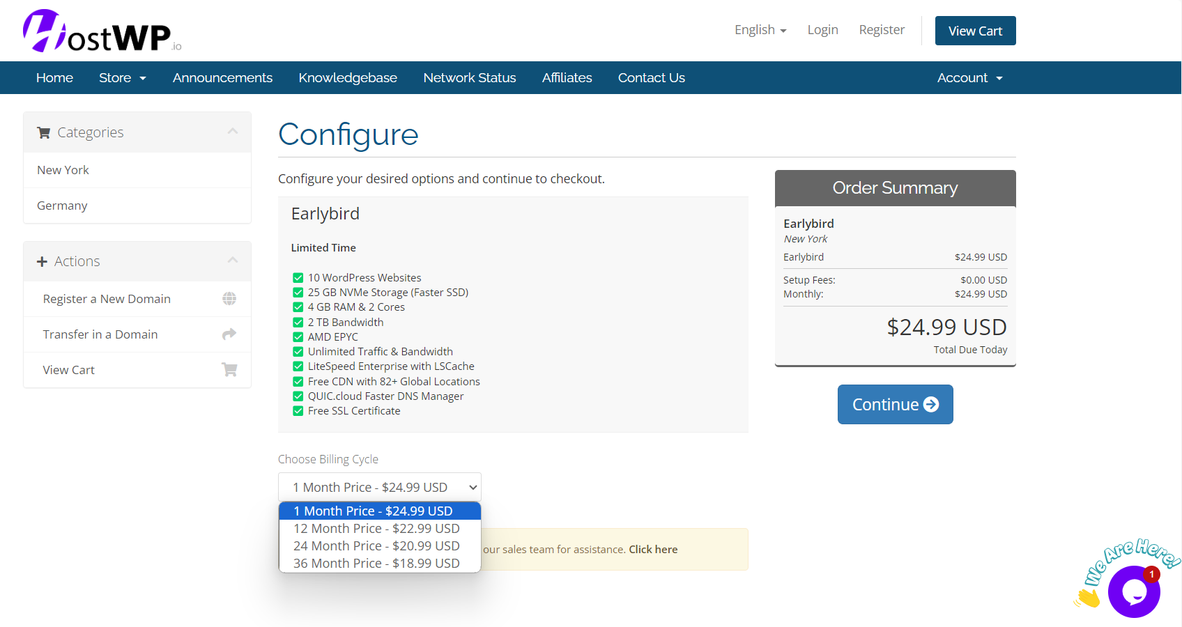Click the Continue button
Image resolution: width=1182 pixels, height=627 pixels.
point(895,404)
